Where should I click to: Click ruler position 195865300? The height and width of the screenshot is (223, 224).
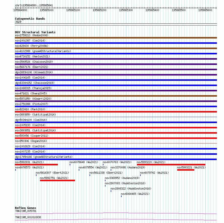(126, 10)
